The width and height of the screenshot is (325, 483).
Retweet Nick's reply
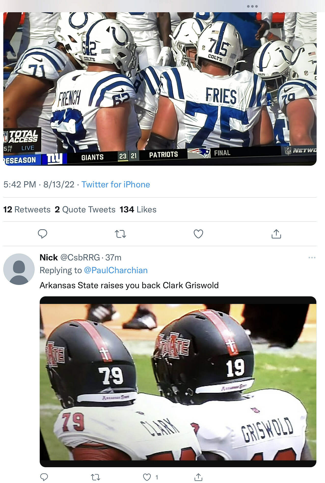pyautogui.click(x=96, y=477)
